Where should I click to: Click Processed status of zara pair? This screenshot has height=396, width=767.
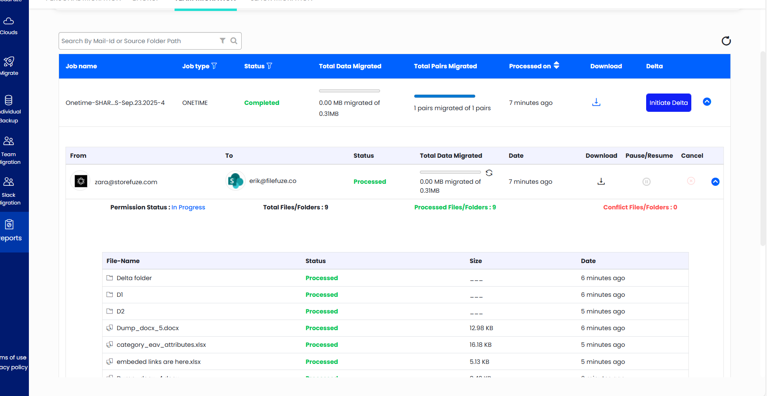370,181
